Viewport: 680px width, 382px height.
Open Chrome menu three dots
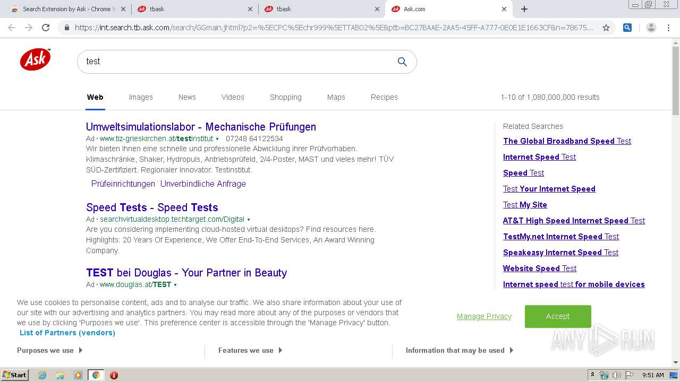tap(668, 28)
